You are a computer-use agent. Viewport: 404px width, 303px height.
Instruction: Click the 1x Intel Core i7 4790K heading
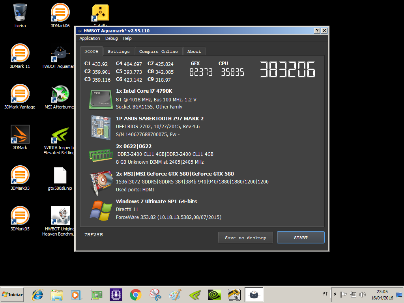(x=144, y=91)
